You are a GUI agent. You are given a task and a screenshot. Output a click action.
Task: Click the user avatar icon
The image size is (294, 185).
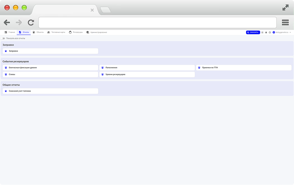(274, 32)
